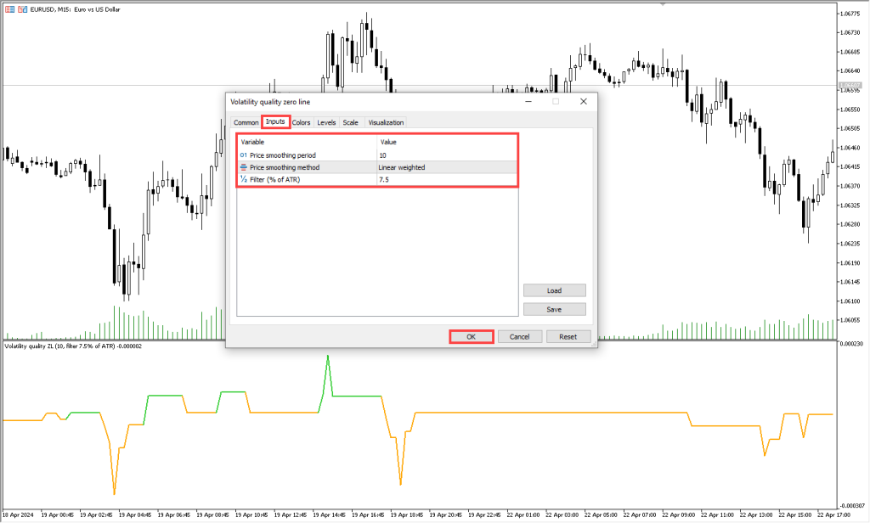Click the Volatility quality ZL indicator label
Screen dimensions: 870x523
[x=73, y=346]
